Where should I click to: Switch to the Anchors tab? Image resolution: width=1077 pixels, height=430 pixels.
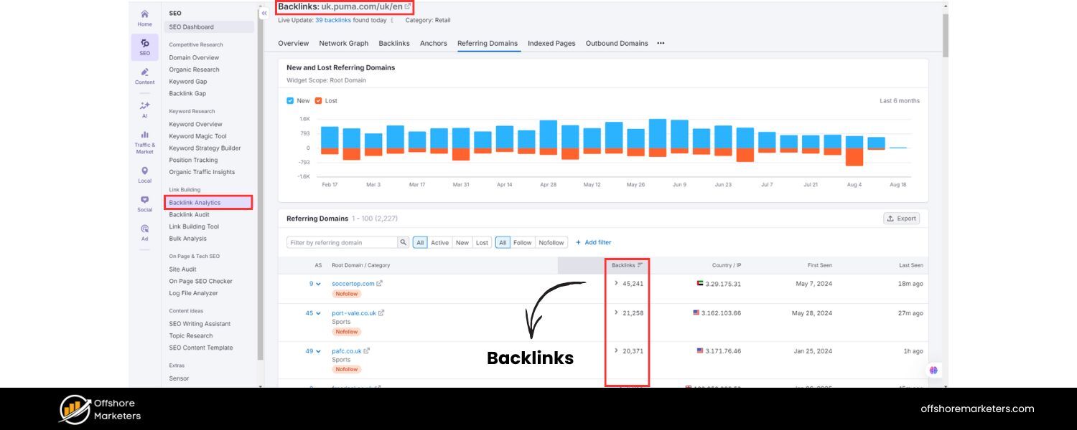click(x=434, y=44)
